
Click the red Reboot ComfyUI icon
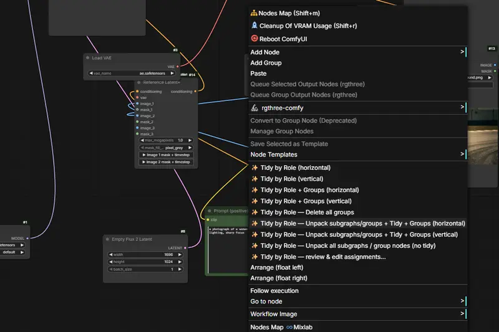254,39
